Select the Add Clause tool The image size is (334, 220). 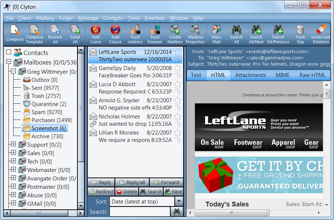pyautogui.click(x=115, y=30)
